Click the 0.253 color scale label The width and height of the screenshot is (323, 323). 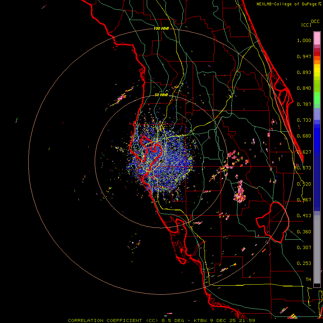[304, 263]
